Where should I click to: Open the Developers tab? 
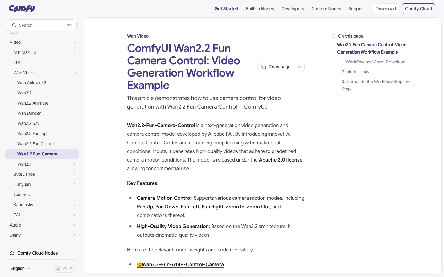(293, 9)
